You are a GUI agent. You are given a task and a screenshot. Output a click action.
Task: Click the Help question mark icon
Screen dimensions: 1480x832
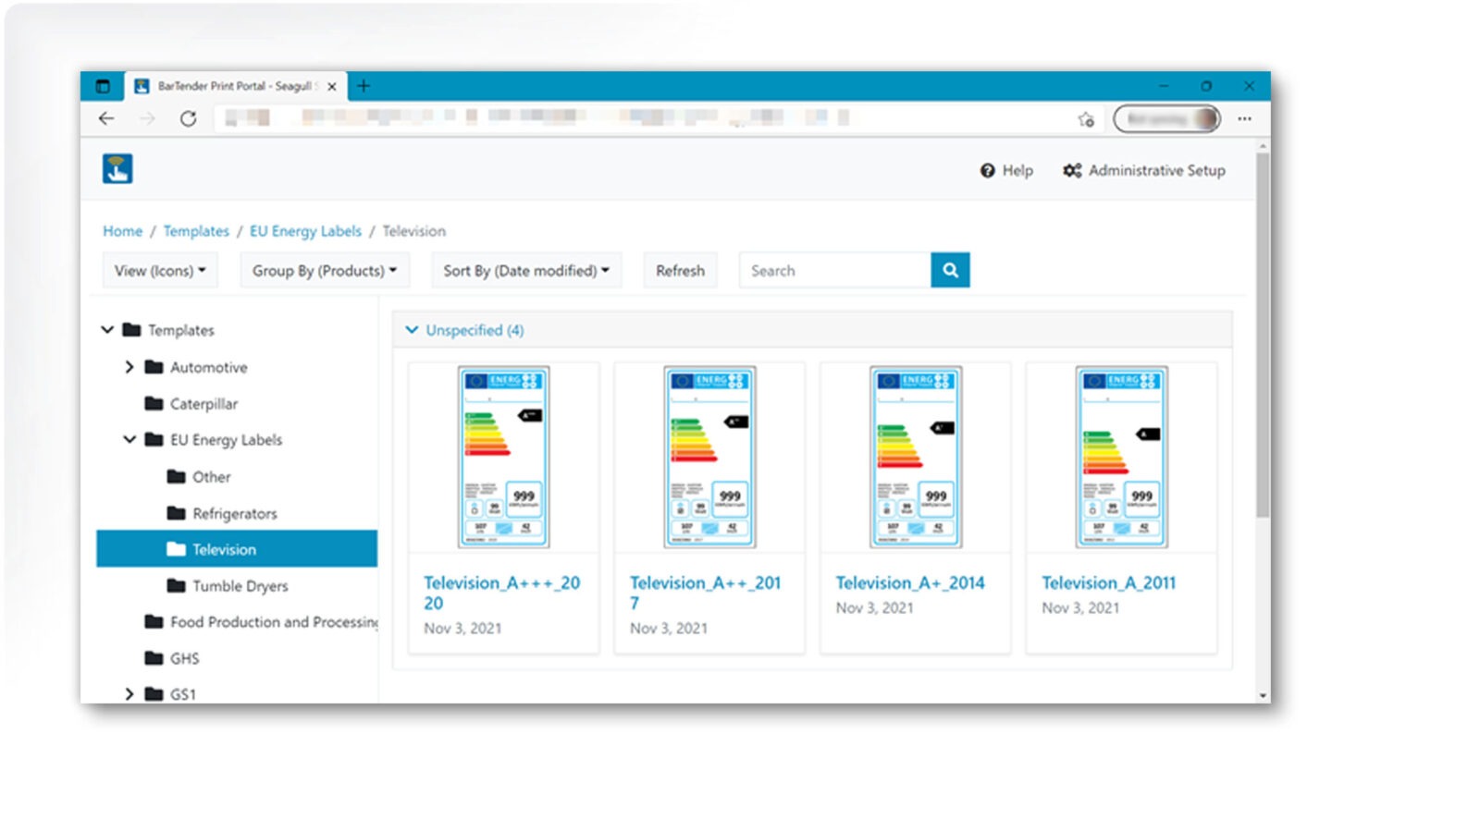click(x=988, y=171)
